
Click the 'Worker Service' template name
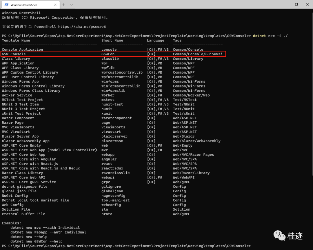coord(17,95)
